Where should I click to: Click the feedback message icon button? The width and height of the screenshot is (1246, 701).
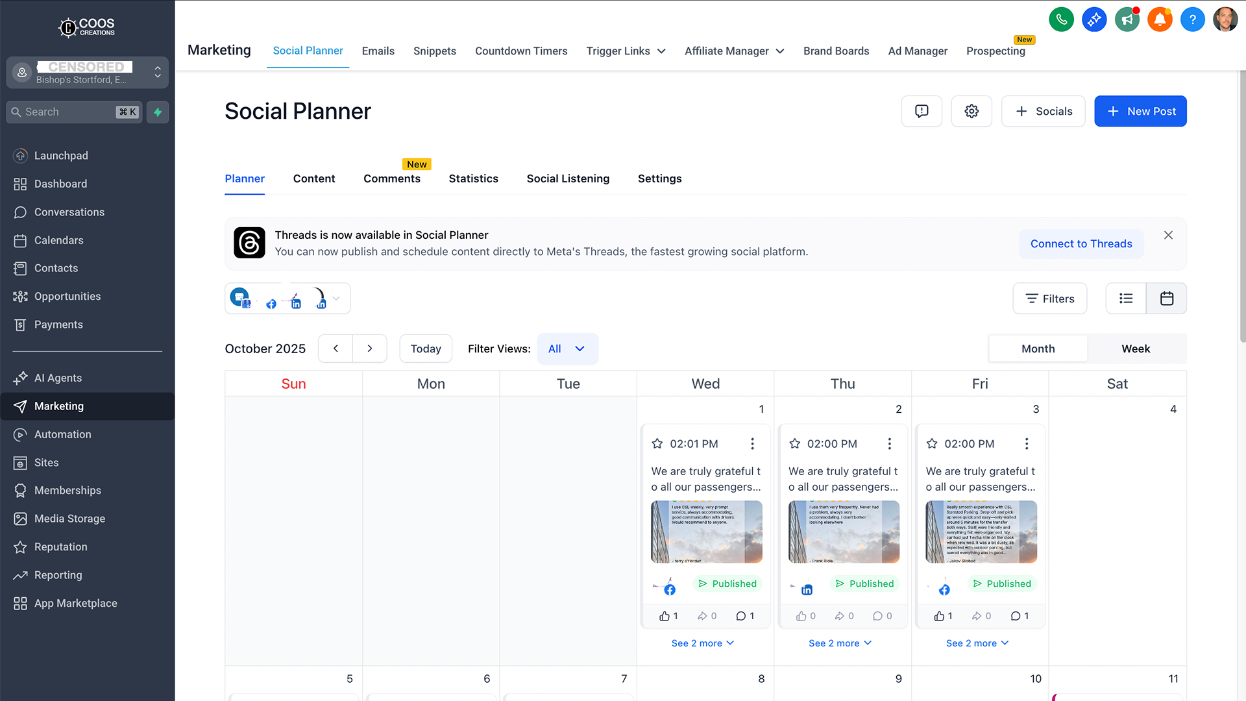(922, 111)
